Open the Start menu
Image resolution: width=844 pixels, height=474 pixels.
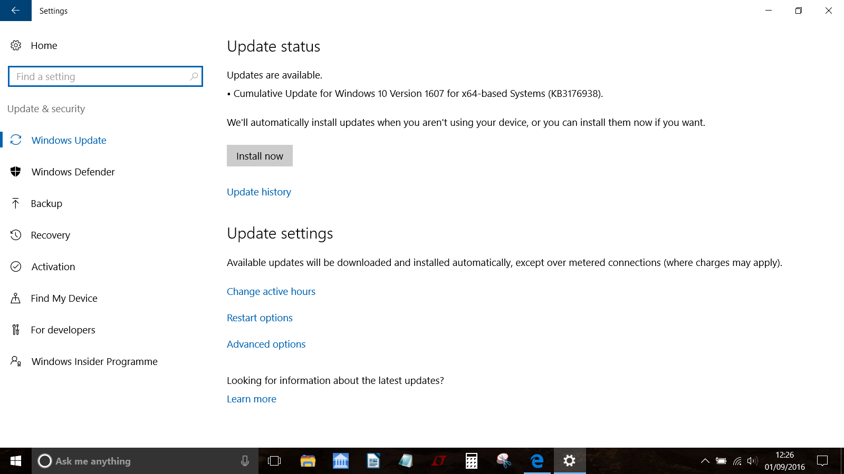[x=16, y=461]
